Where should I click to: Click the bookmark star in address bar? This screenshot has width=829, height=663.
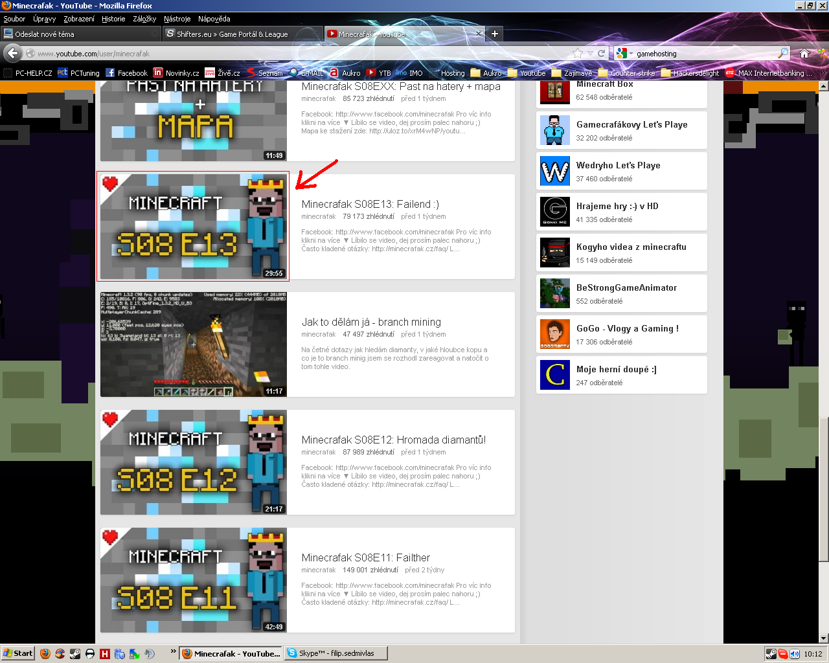578,53
